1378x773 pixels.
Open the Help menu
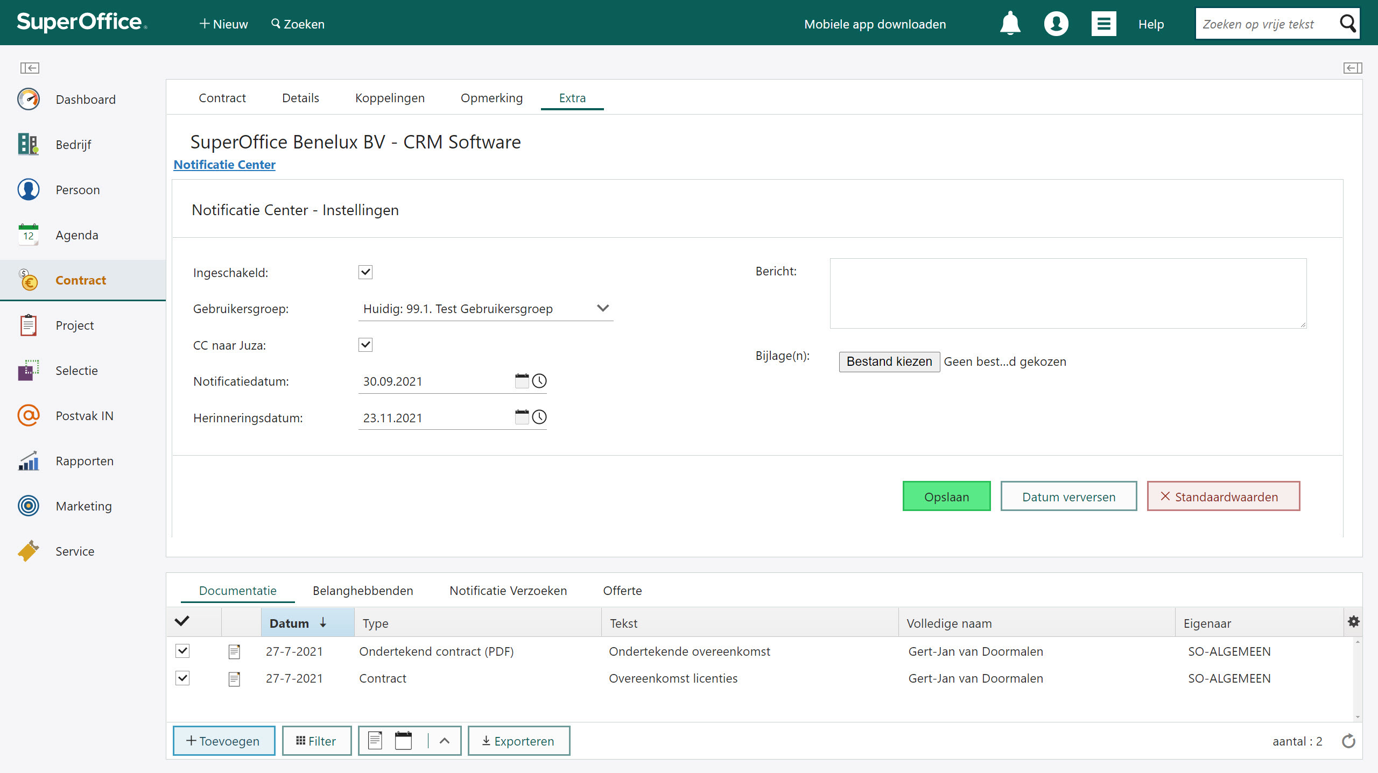click(x=1151, y=24)
